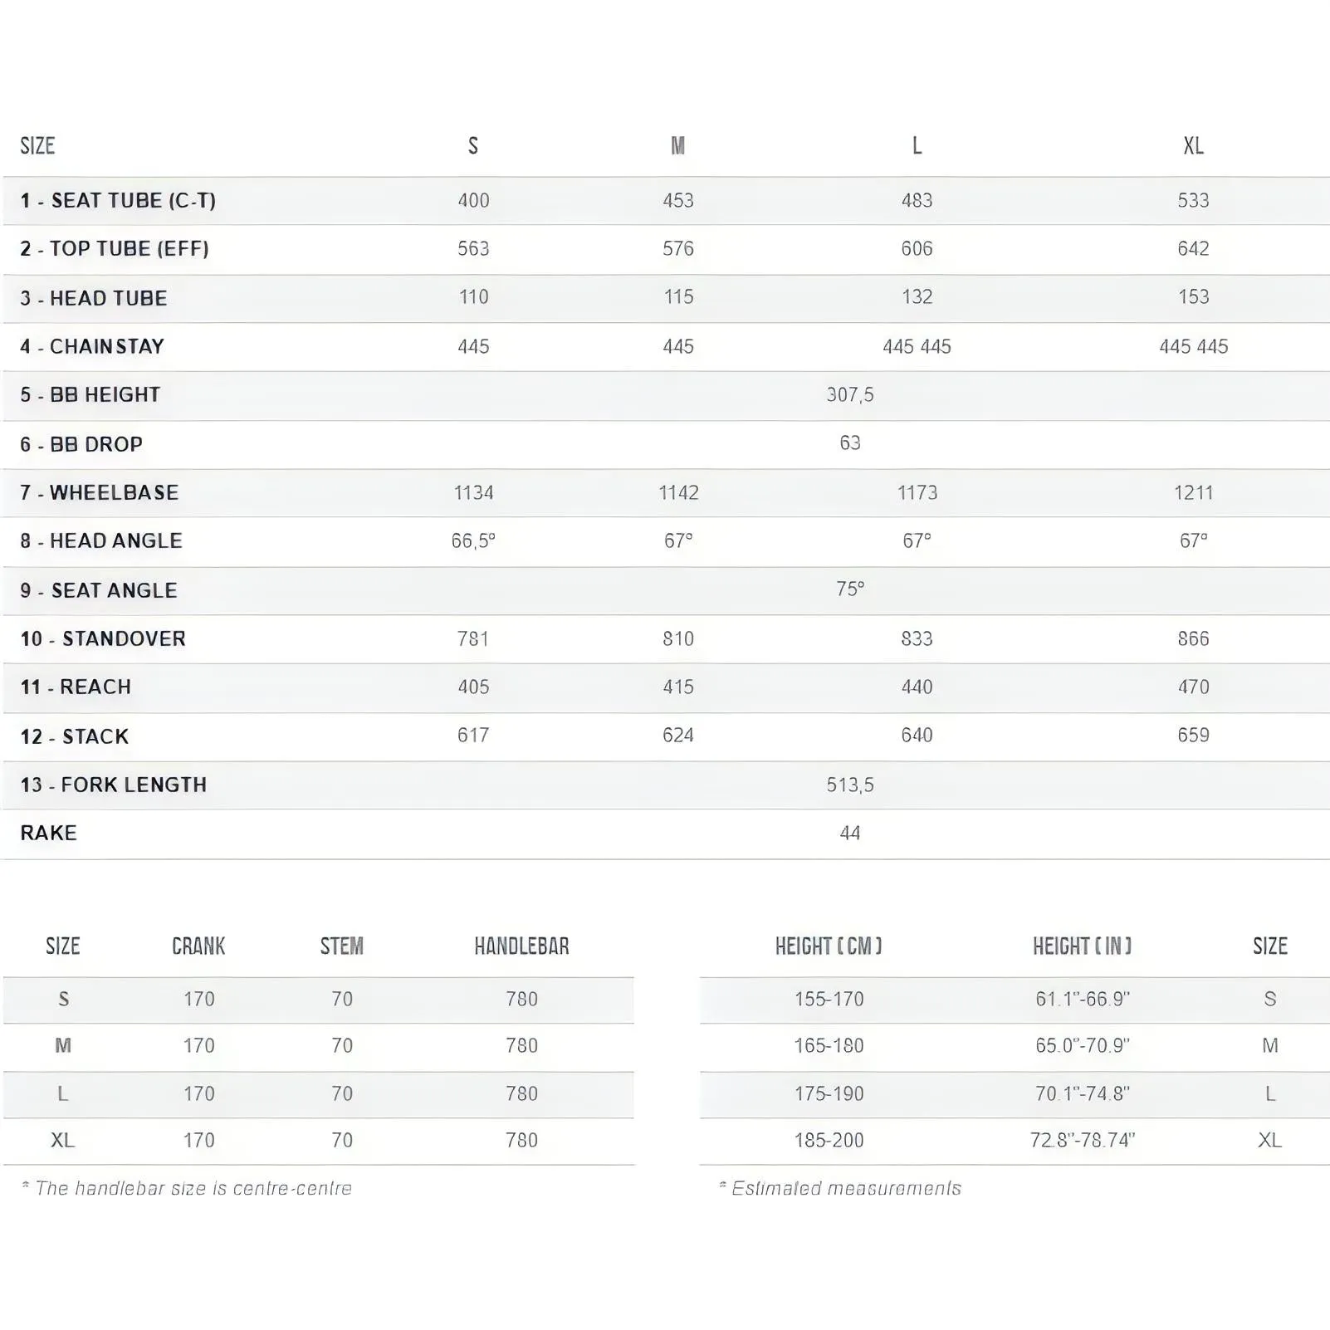
Task: Click the Seat Angle 75° value
Action: [850, 589]
